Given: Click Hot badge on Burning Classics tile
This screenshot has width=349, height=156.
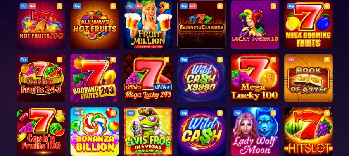Looking at the screenshot, I should [193, 6].
